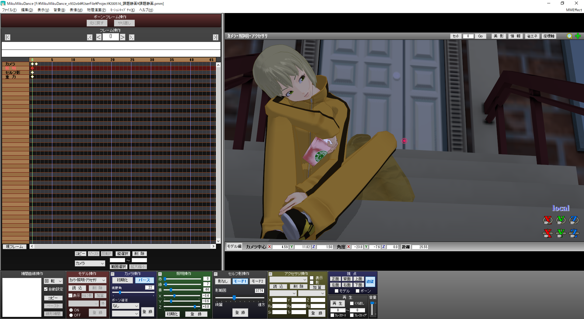Click the frame number input field
The height and width of the screenshot is (319, 584).
coord(110,37)
